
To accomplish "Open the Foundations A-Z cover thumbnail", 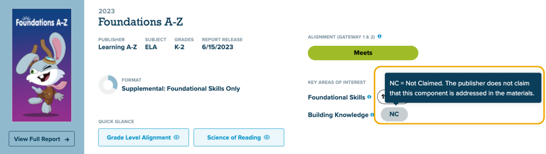I will (x=42, y=65).
